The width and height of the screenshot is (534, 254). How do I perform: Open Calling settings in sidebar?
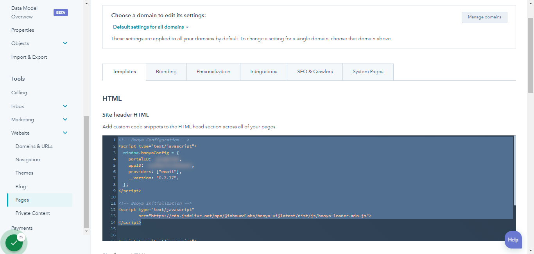19,93
